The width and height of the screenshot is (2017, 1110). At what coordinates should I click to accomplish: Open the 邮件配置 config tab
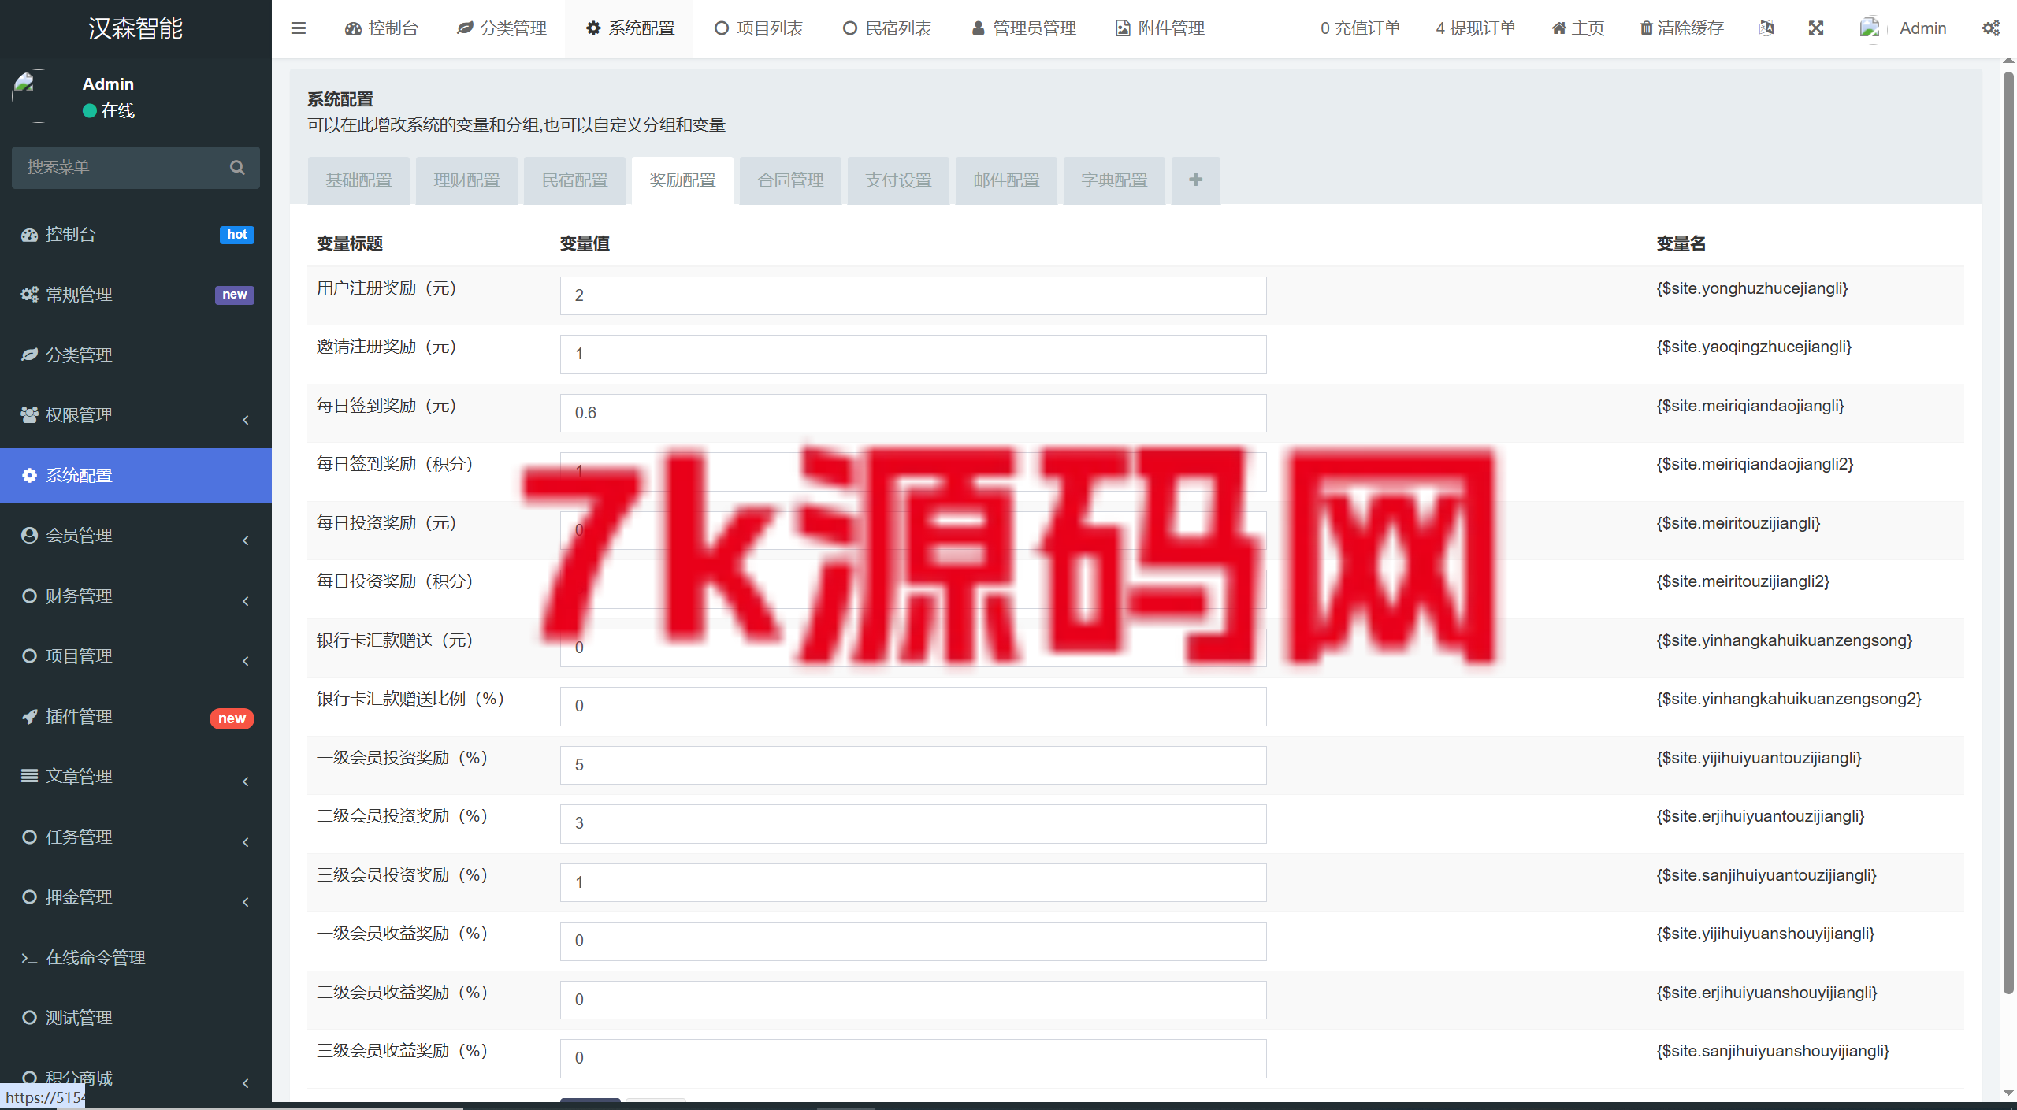[x=1006, y=180]
